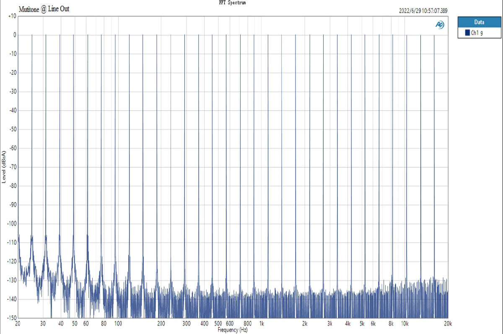The width and height of the screenshot is (503, 334).
Task: Click the +10 label on level axis
Action: [x=12, y=16]
